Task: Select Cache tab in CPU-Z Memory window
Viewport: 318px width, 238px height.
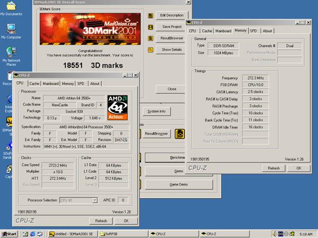Action: click(207, 31)
